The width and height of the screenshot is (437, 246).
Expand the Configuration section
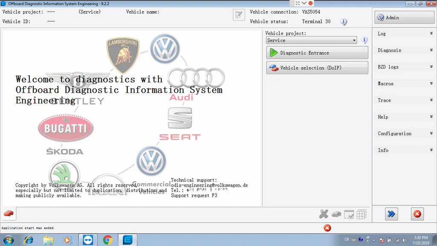(405, 133)
